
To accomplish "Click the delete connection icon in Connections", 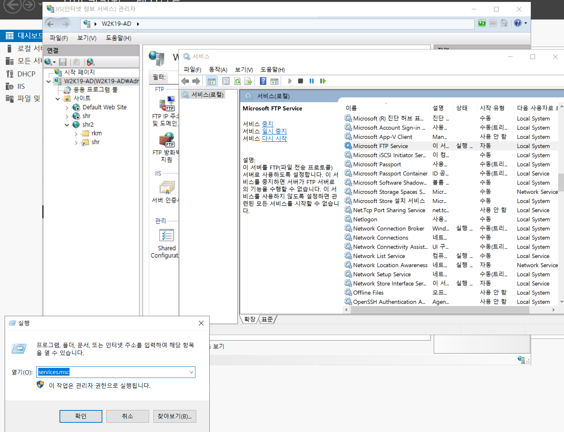I will click(90, 62).
